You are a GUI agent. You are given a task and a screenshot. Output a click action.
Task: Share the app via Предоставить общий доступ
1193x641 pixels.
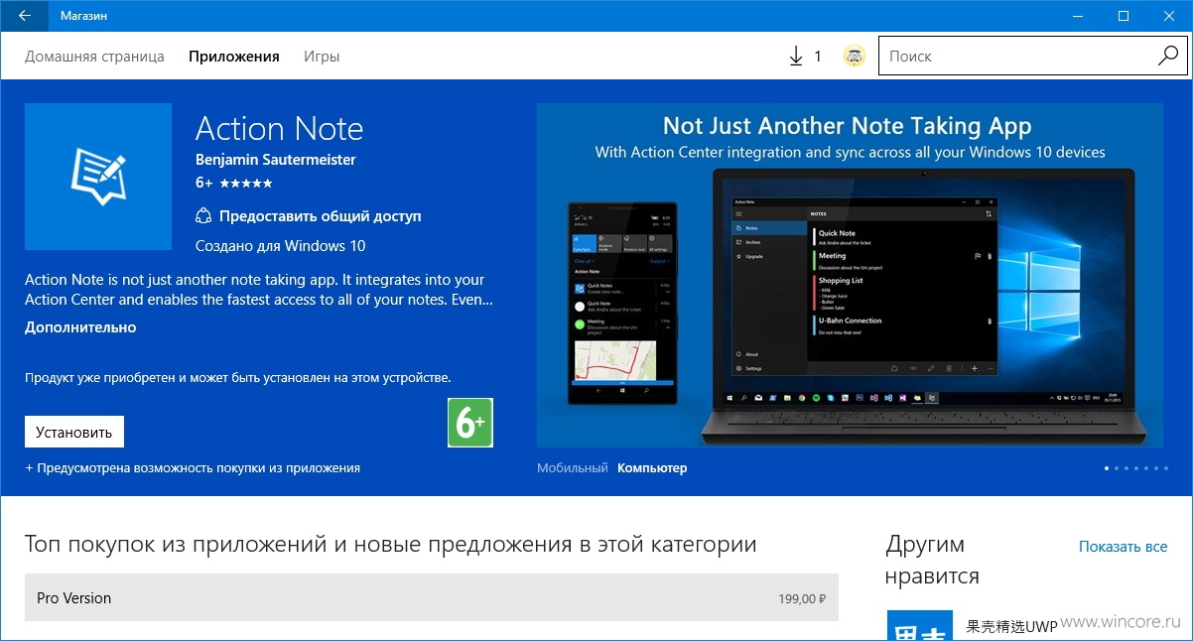(309, 215)
